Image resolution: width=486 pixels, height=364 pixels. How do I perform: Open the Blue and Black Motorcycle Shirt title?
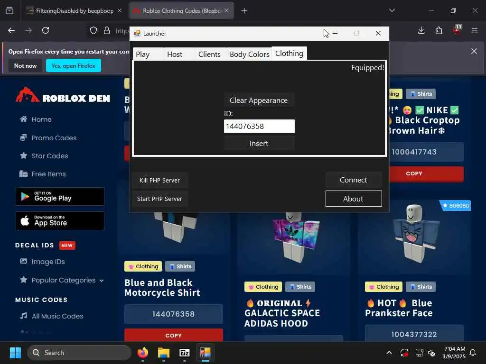pyautogui.click(x=162, y=288)
